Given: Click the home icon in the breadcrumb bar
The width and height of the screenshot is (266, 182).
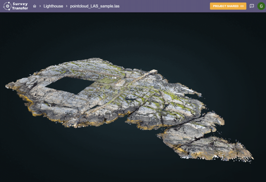Looking at the screenshot, I should coord(34,6).
